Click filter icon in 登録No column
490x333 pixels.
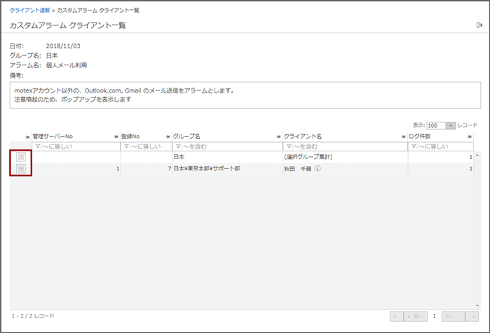(126, 147)
